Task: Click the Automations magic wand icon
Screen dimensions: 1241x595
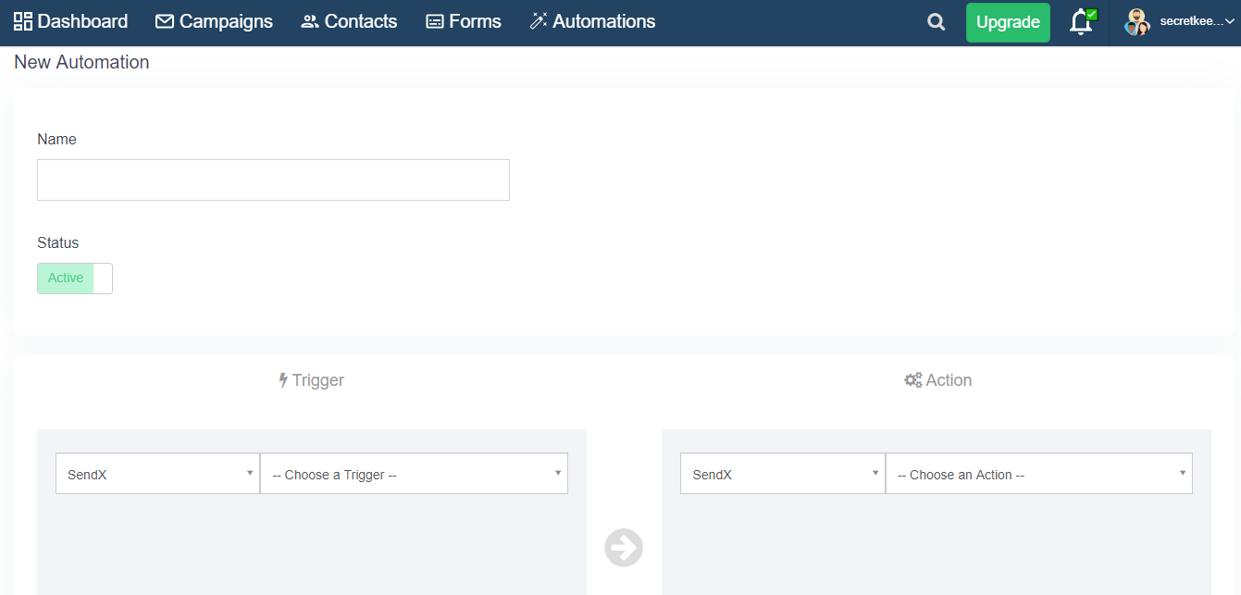Action: 539,21
